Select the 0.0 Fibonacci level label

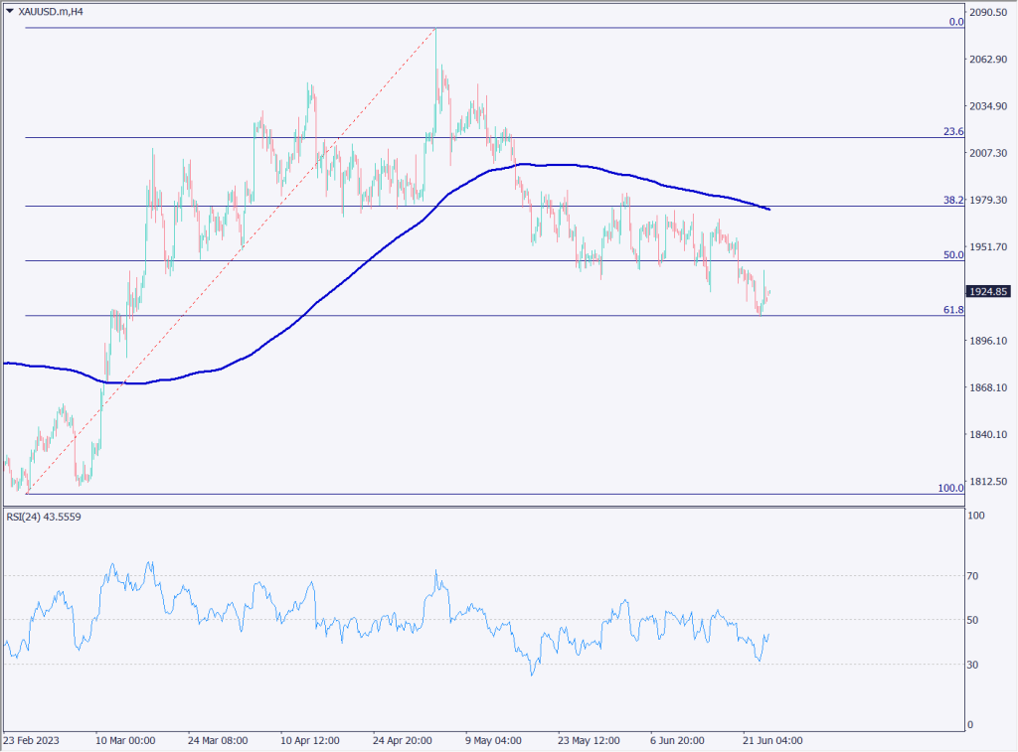pos(955,22)
